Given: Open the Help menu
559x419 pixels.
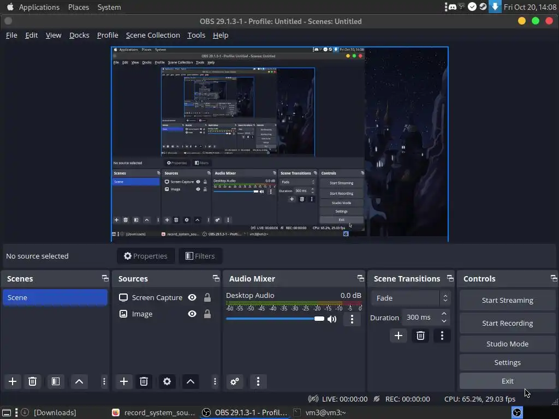Looking at the screenshot, I should coord(221,35).
